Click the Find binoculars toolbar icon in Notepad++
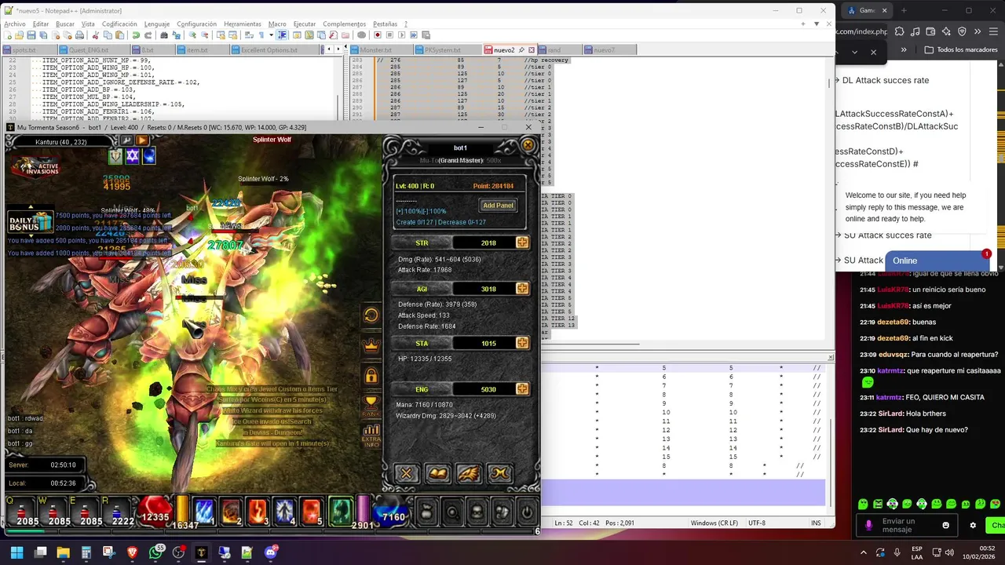This screenshot has height=565, width=1005. pos(164,35)
